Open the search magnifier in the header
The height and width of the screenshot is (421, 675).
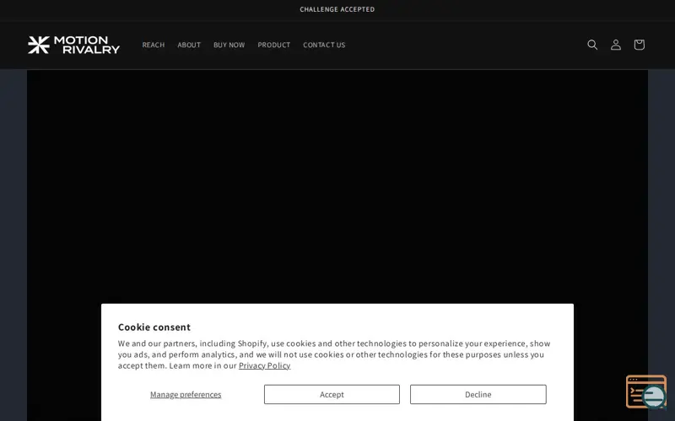592,45
